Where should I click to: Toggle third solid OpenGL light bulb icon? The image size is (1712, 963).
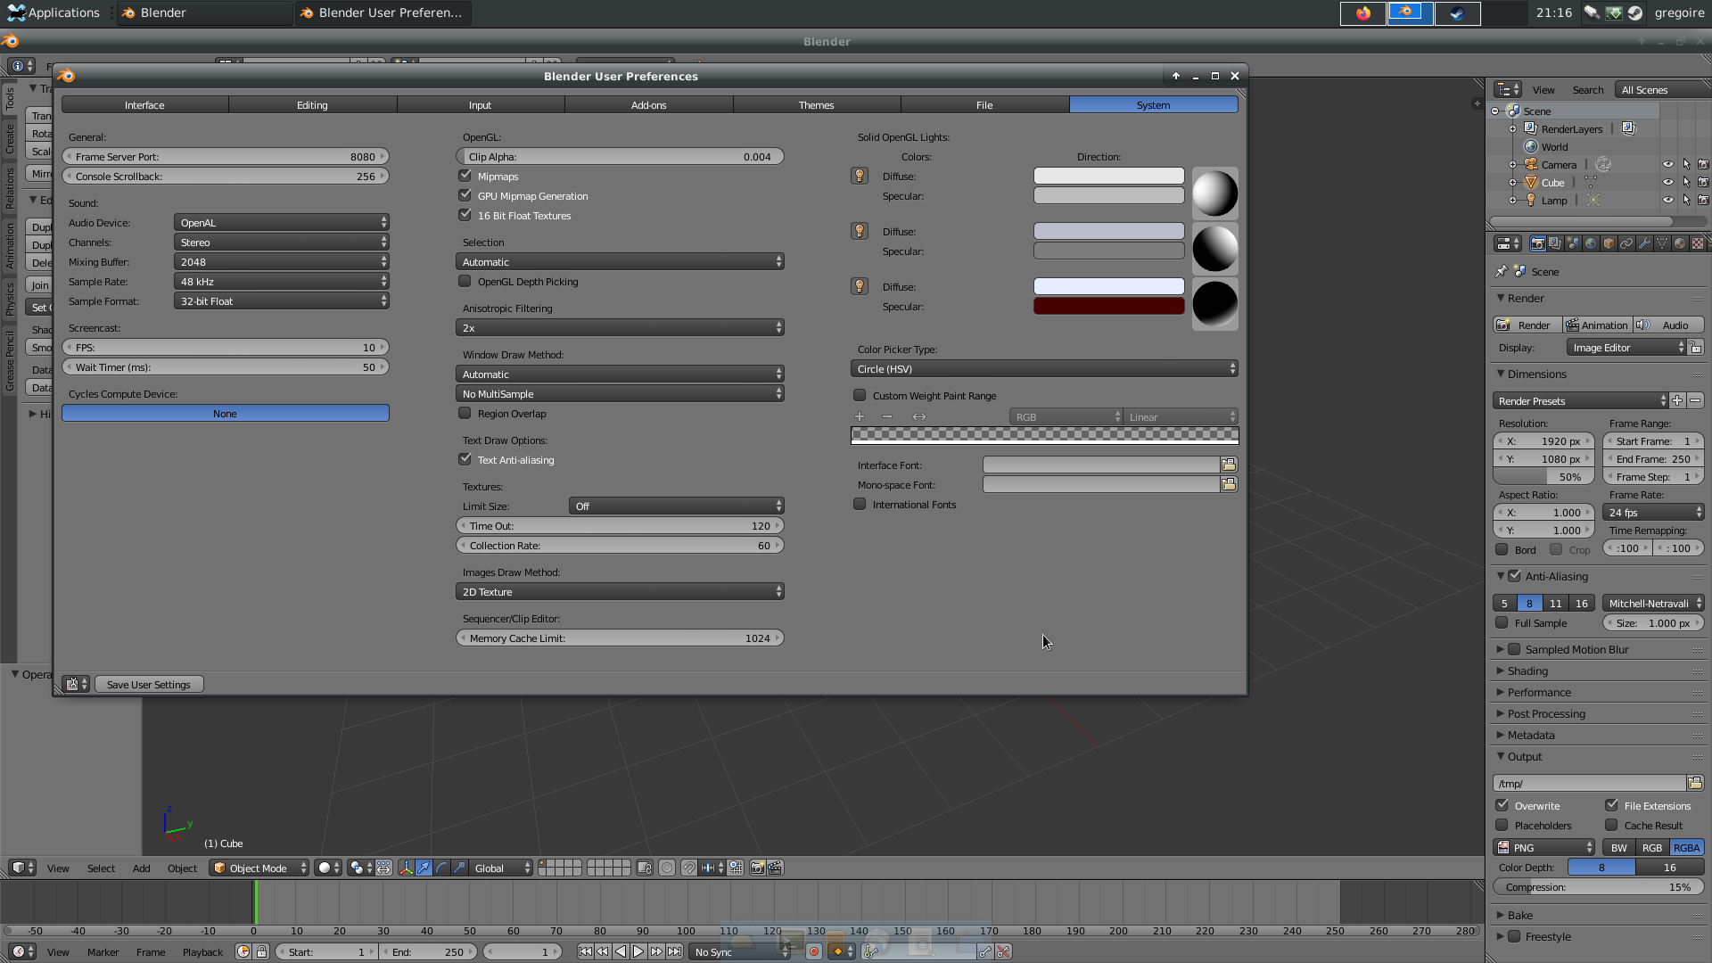point(860,286)
